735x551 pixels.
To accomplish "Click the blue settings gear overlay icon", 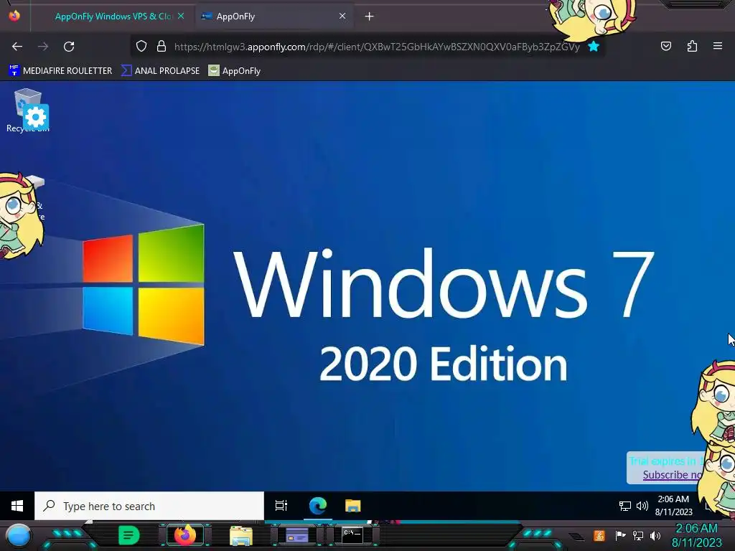I will [x=36, y=117].
